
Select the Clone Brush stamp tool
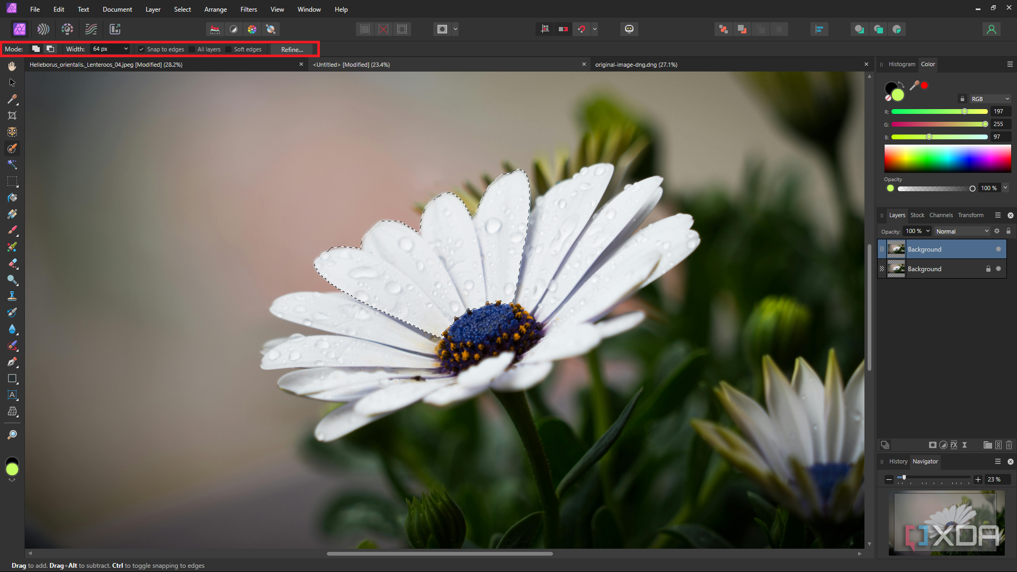[x=12, y=296]
